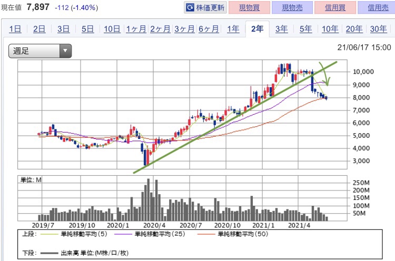The height and width of the screenshot is (261, 395).
Task: Select the 30年 period link
Action: tap(378, 29)
